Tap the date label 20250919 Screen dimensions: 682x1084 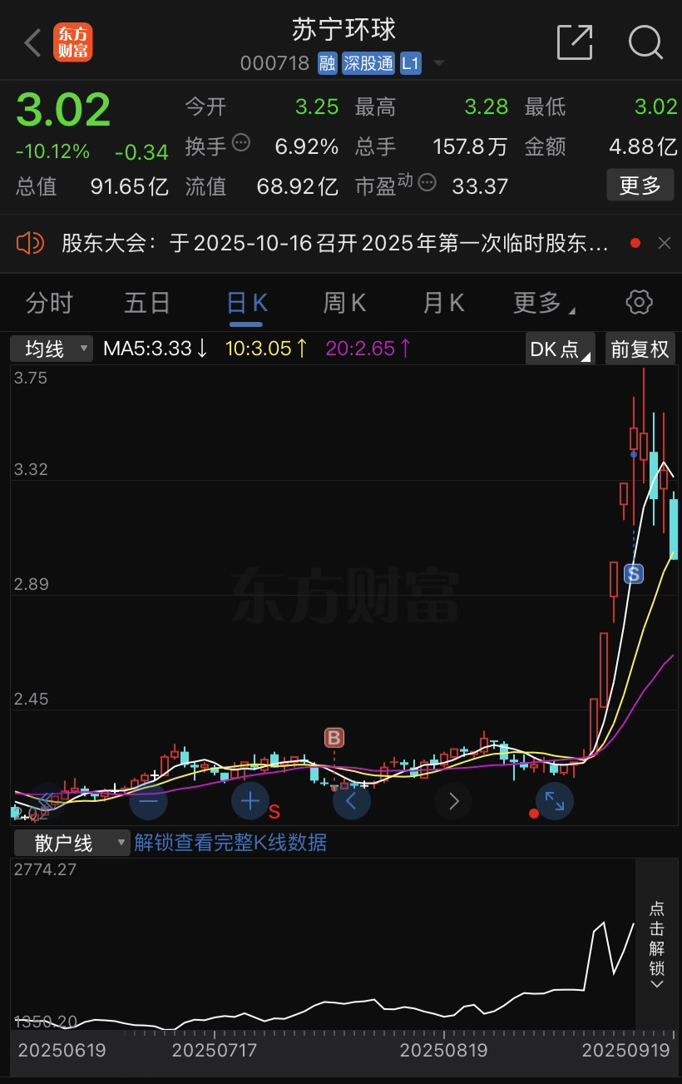pyautogui.click(x=625, y=1050)
